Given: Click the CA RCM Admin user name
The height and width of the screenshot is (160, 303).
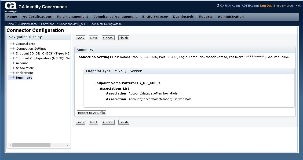Looking at the screenshot, I should [239, 6].
